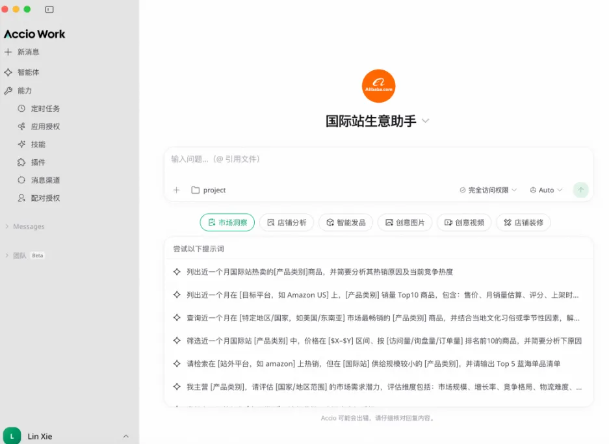Click the Alibaba.com orange logo
The image size is (609, 444).
click(x=378, y=86)
